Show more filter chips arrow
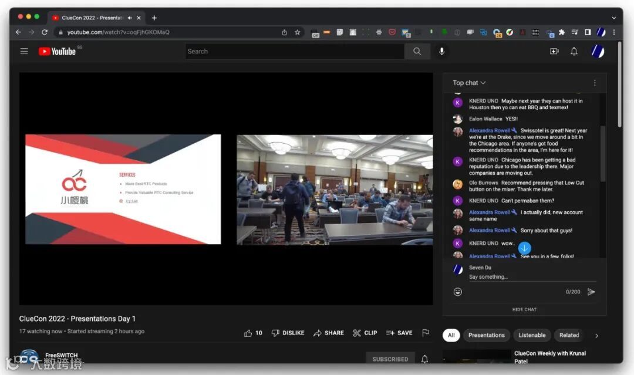This screenshot has width=634, height=375. (x=596, y=336)
